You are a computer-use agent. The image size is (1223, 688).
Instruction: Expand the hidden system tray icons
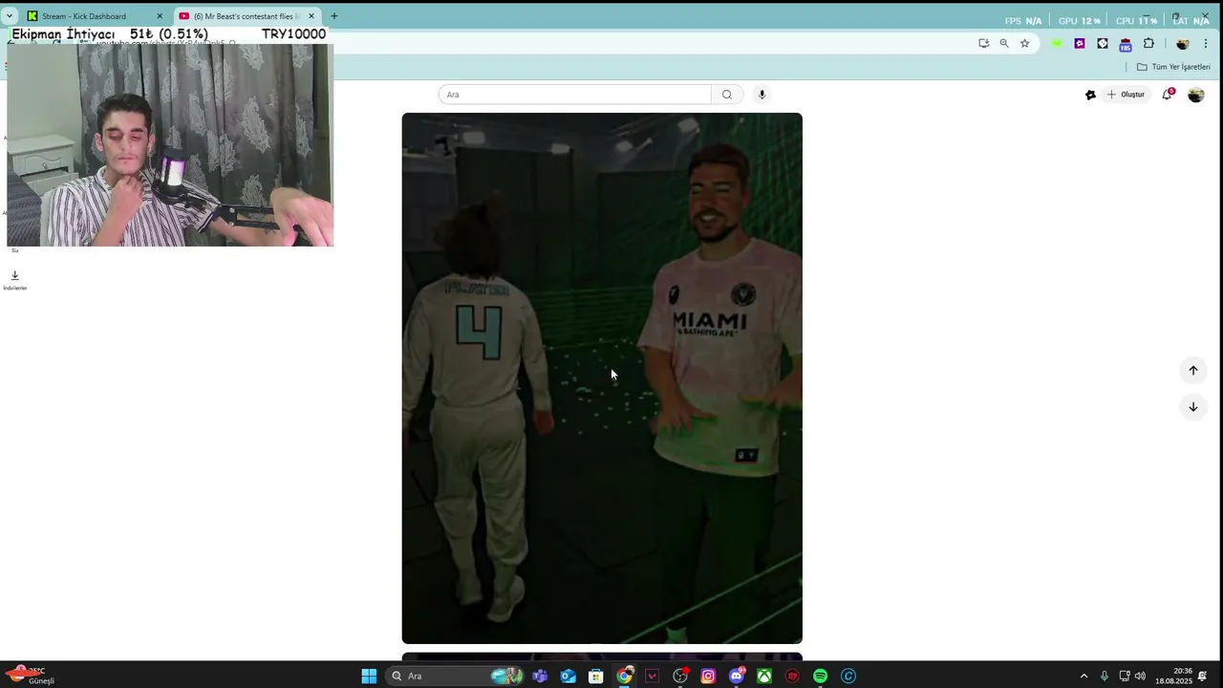[x=1084, y=677]
